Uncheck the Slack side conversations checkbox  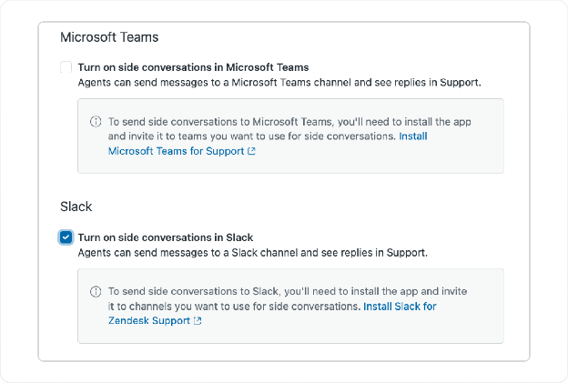(x=66, y=237)
